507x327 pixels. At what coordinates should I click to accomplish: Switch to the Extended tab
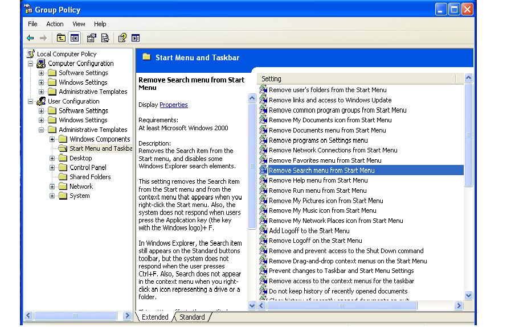tap(155, 317)
